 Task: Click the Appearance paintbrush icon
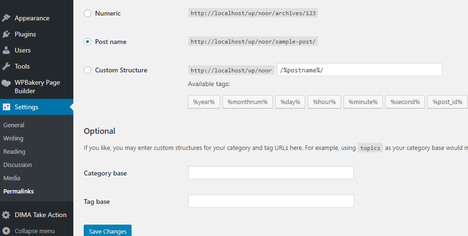click(6, 18)
